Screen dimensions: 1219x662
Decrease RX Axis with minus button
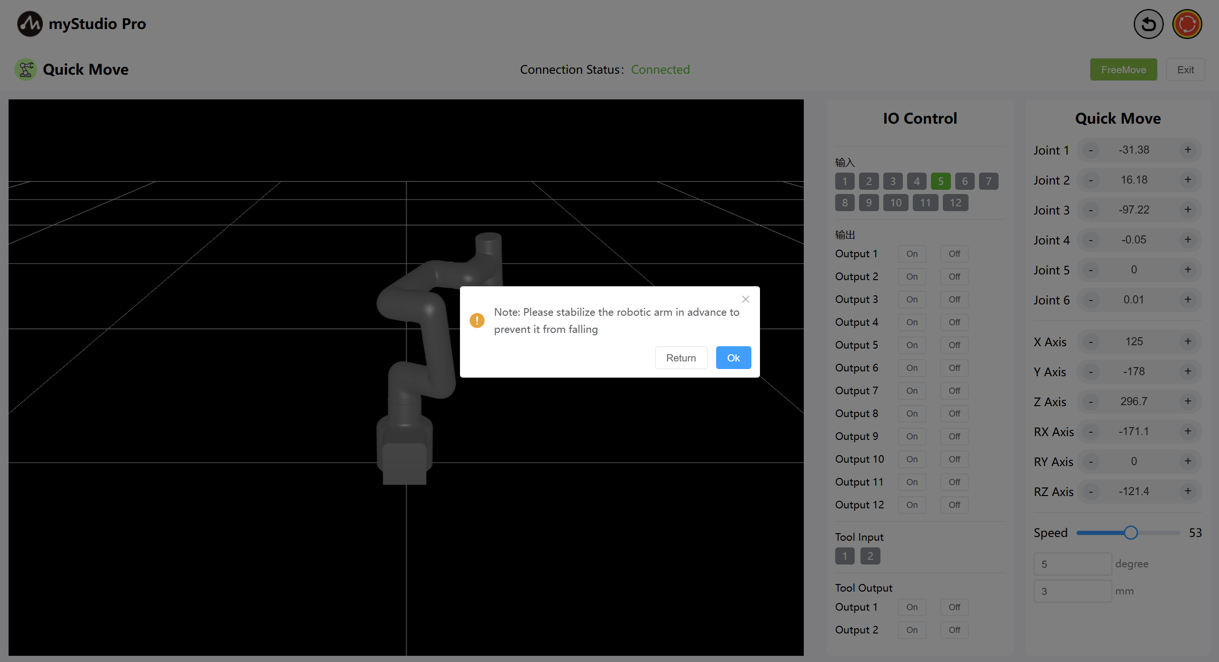point(1090,431)
